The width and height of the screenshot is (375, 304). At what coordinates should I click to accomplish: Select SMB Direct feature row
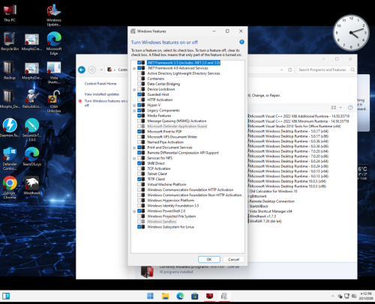(x=156, y=163)
